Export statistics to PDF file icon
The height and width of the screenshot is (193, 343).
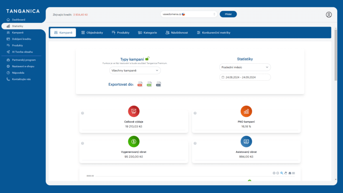coord(140,84)
